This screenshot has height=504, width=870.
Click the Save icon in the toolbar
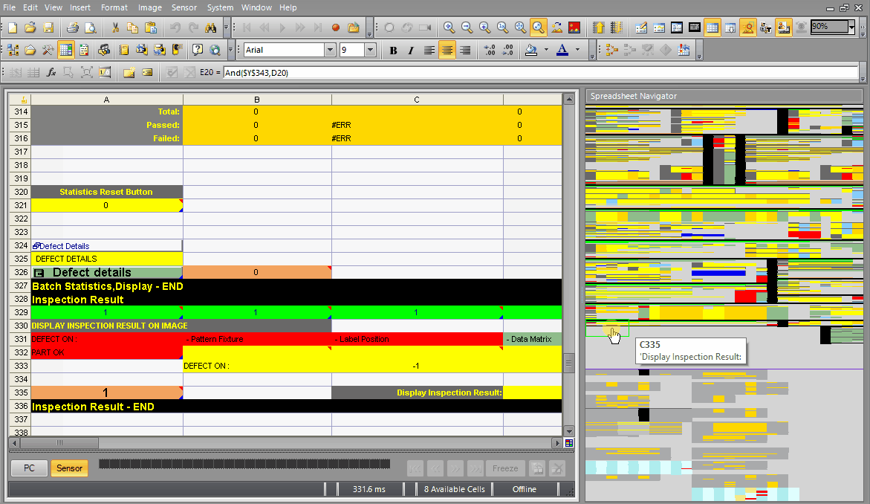[48, 28]
